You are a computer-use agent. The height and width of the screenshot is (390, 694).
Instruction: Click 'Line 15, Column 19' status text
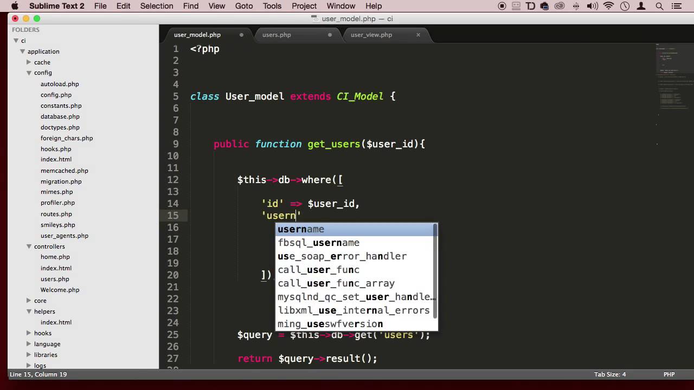click(38, 374)
